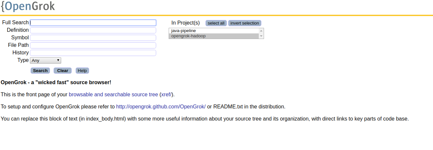Click the File Path input field

(x=93, y=45)
